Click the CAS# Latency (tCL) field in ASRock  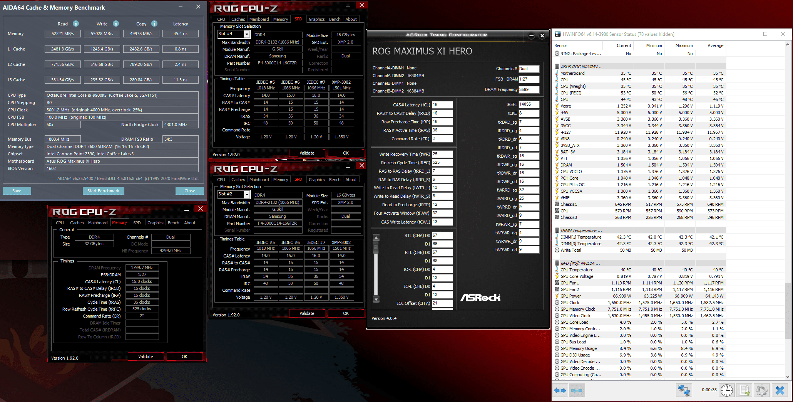coord(442,105)
